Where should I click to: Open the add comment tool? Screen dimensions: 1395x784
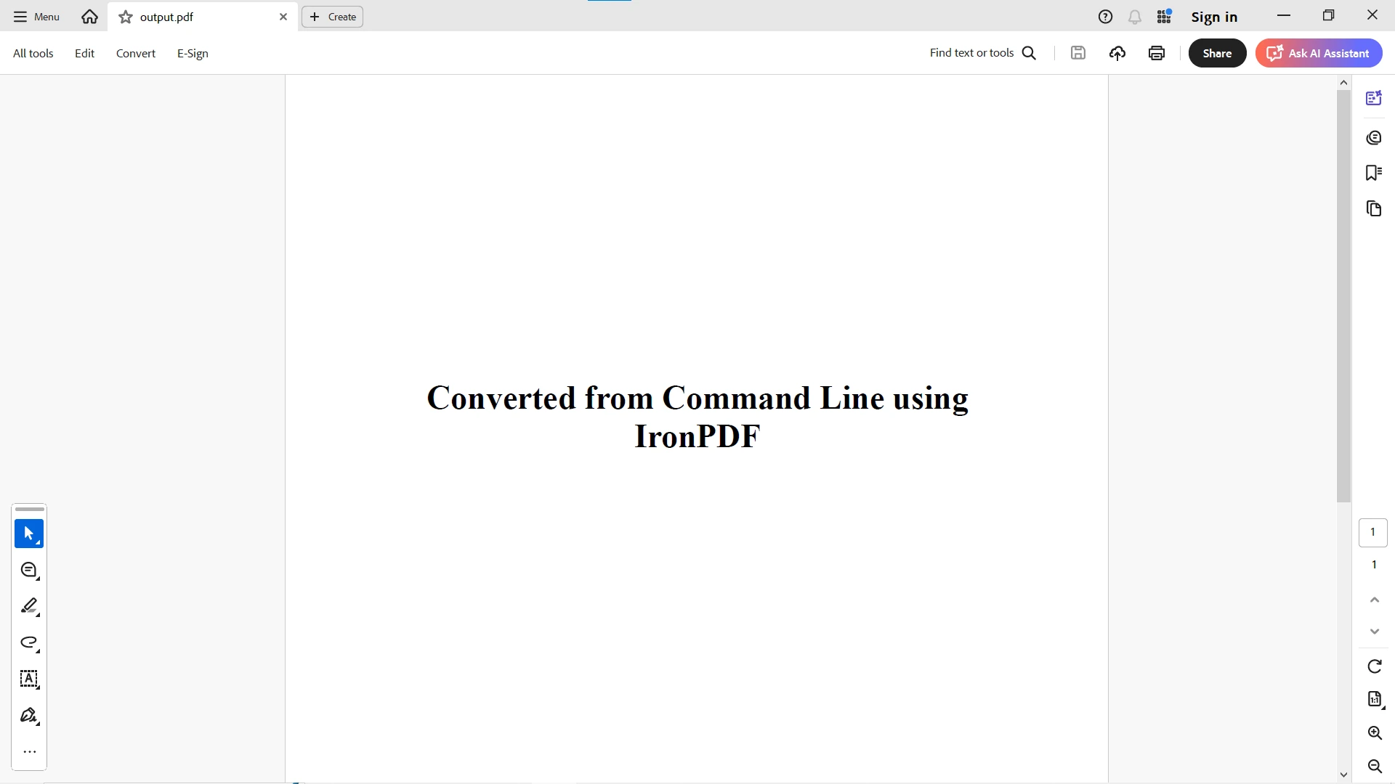coord(29,571)
